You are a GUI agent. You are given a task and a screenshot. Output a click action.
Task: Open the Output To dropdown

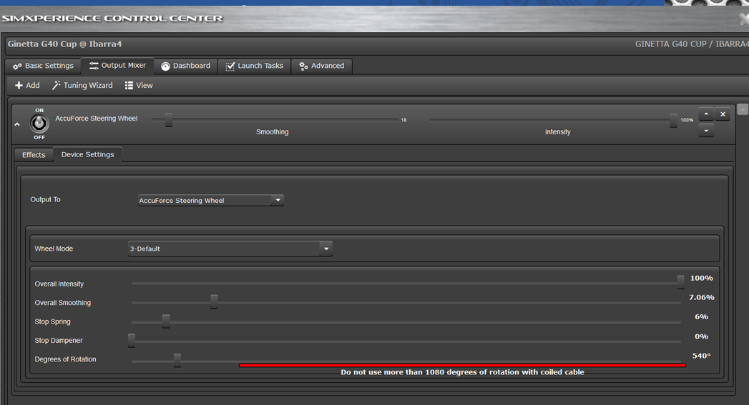[x=210, y=200]
